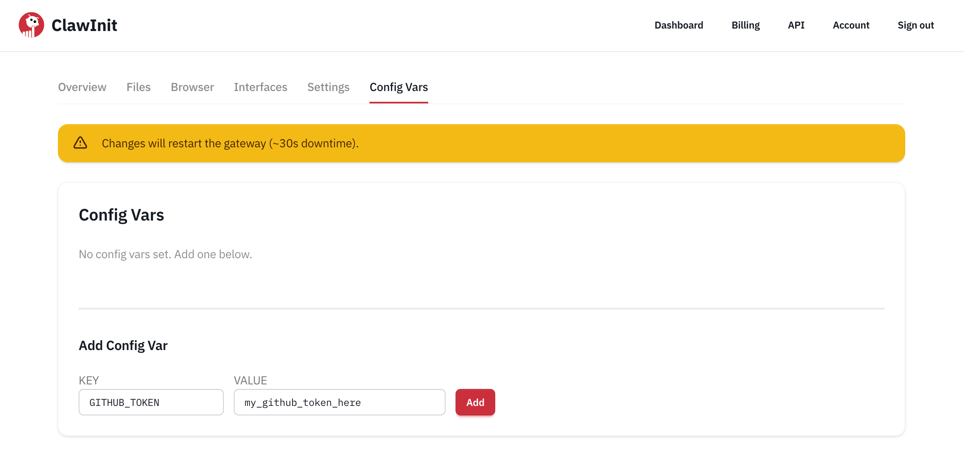Open the Settings tab
The image size is (964, 475).
[x=328, y=87]
